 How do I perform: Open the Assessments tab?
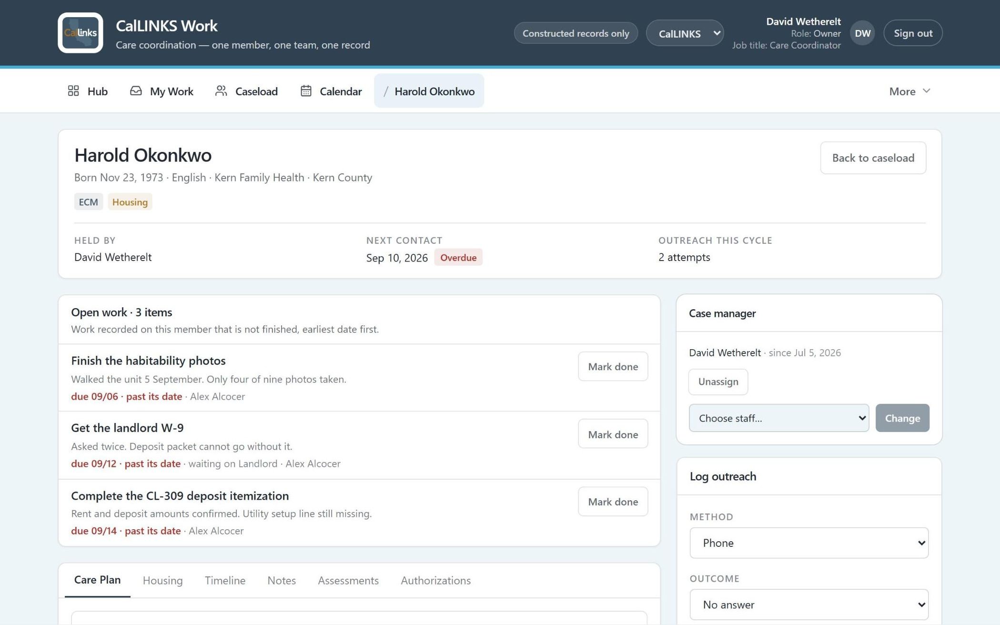pos(348,580)
